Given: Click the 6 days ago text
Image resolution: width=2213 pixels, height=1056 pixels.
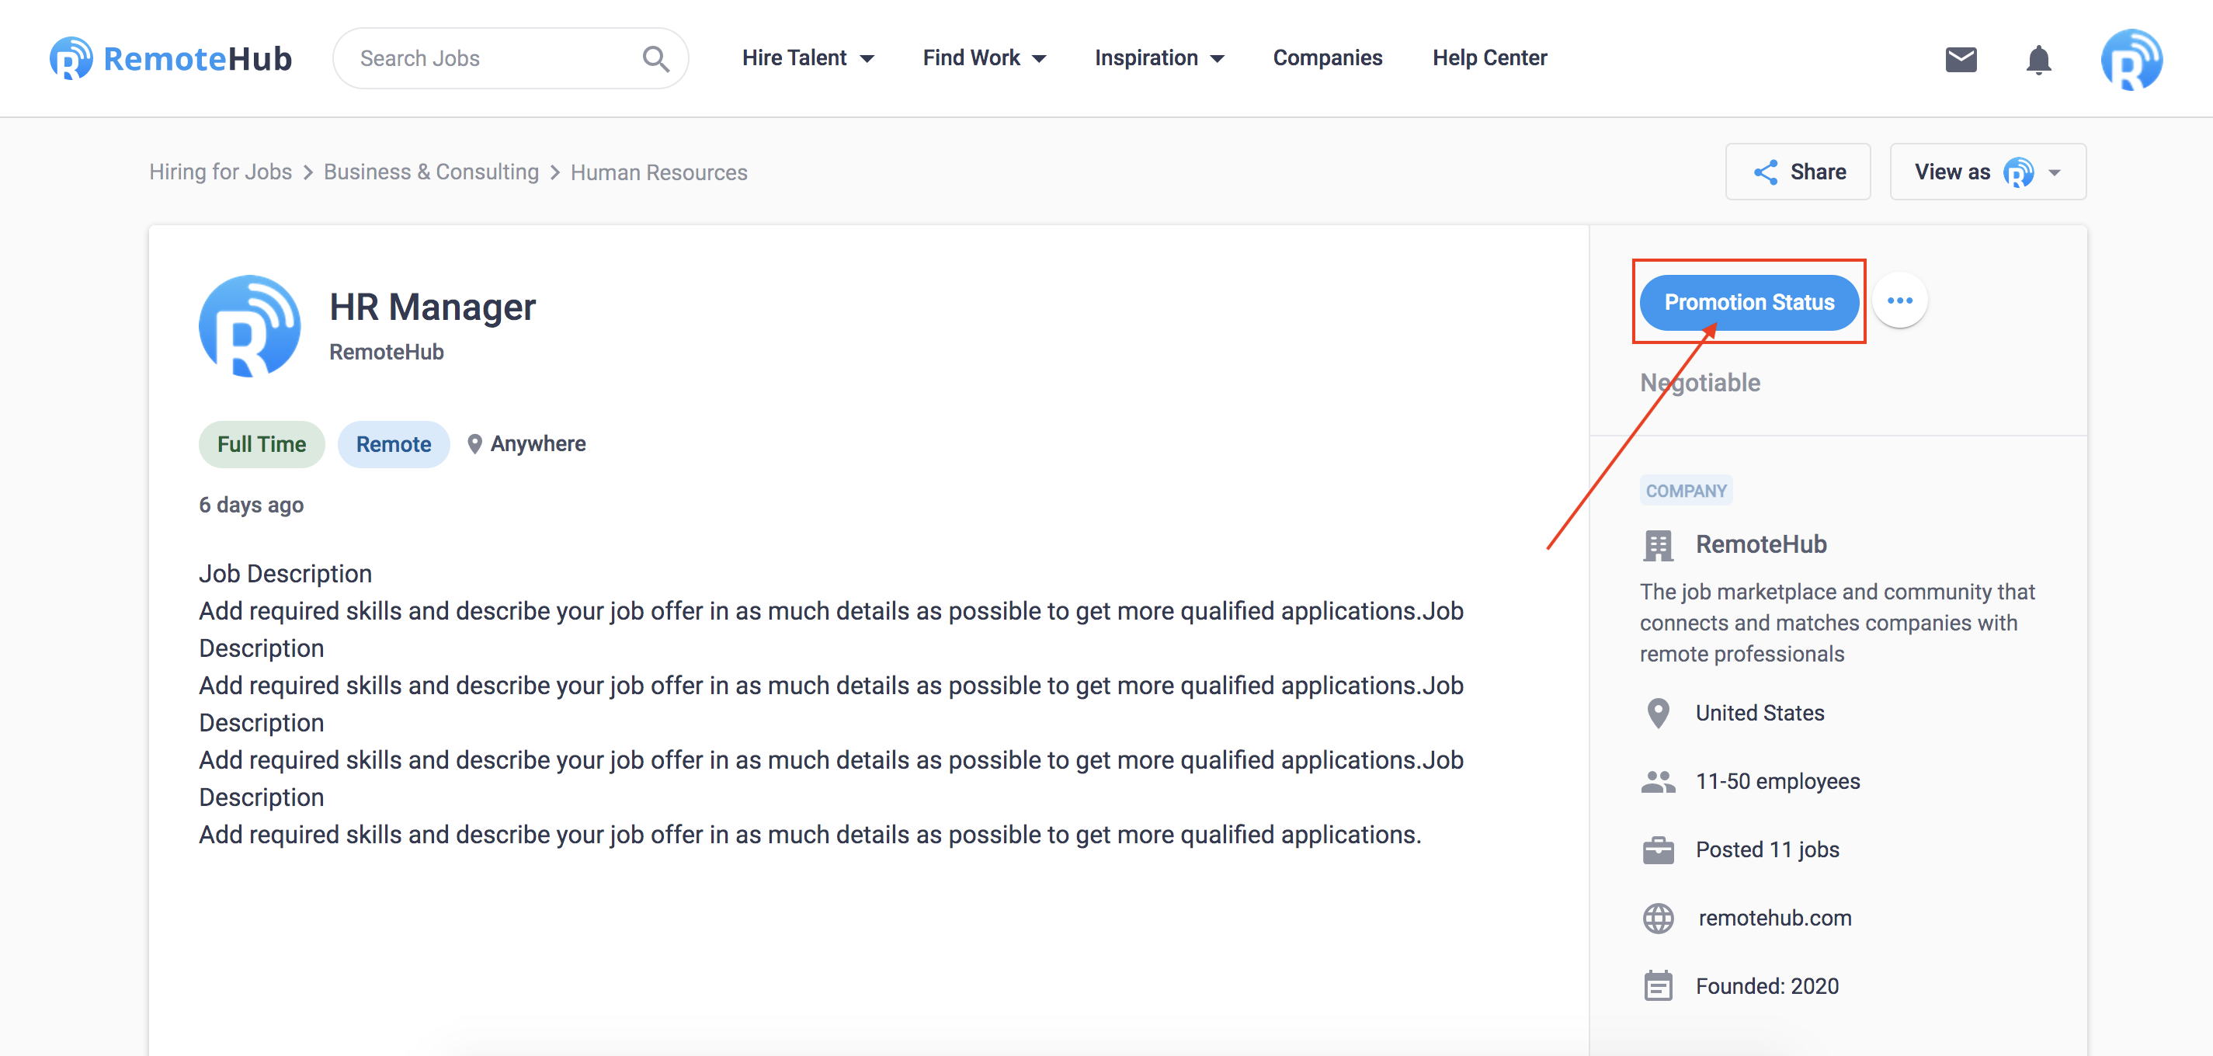Looking at the screenshot, I should pyautogui.click(x=251, y=505).
